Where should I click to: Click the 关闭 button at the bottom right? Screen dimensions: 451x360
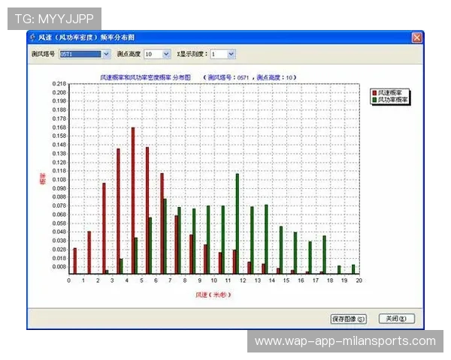(x=396, y=319)
